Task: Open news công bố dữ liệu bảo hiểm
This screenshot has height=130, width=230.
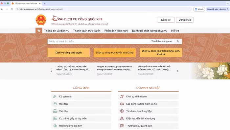Action: pos(115,68)
